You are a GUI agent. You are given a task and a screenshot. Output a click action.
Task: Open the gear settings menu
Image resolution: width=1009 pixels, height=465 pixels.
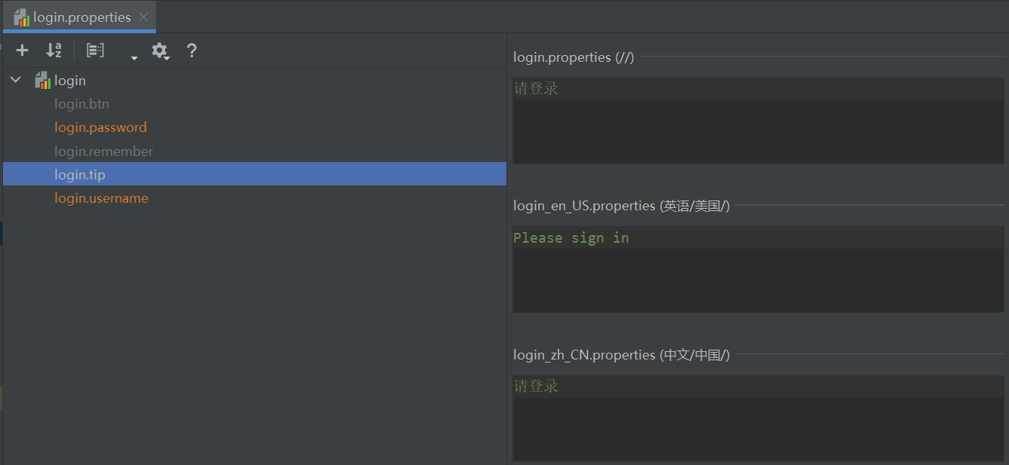click(159, 50)
